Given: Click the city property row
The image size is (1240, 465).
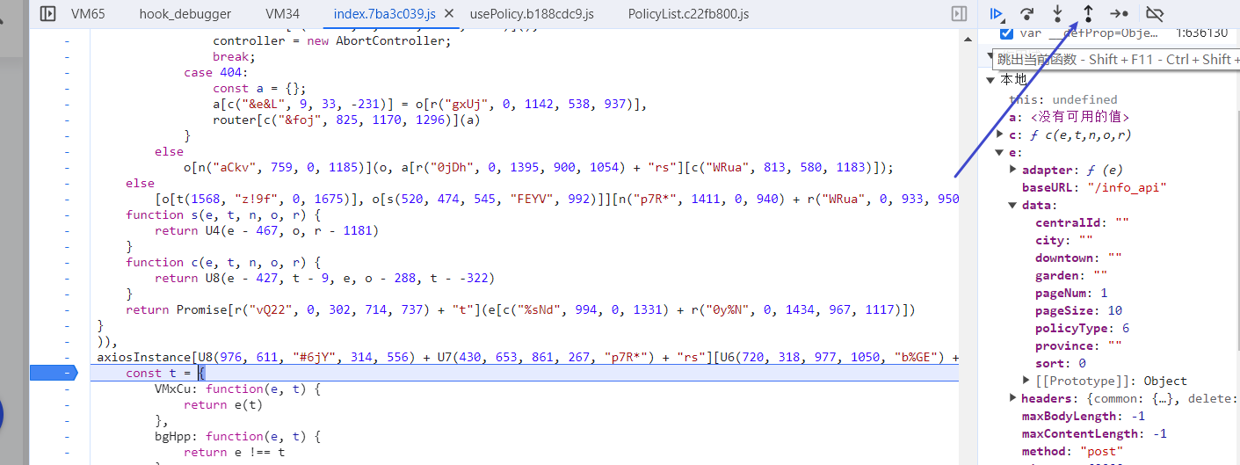Looking at the screenshot, I should coord(1064,240).
